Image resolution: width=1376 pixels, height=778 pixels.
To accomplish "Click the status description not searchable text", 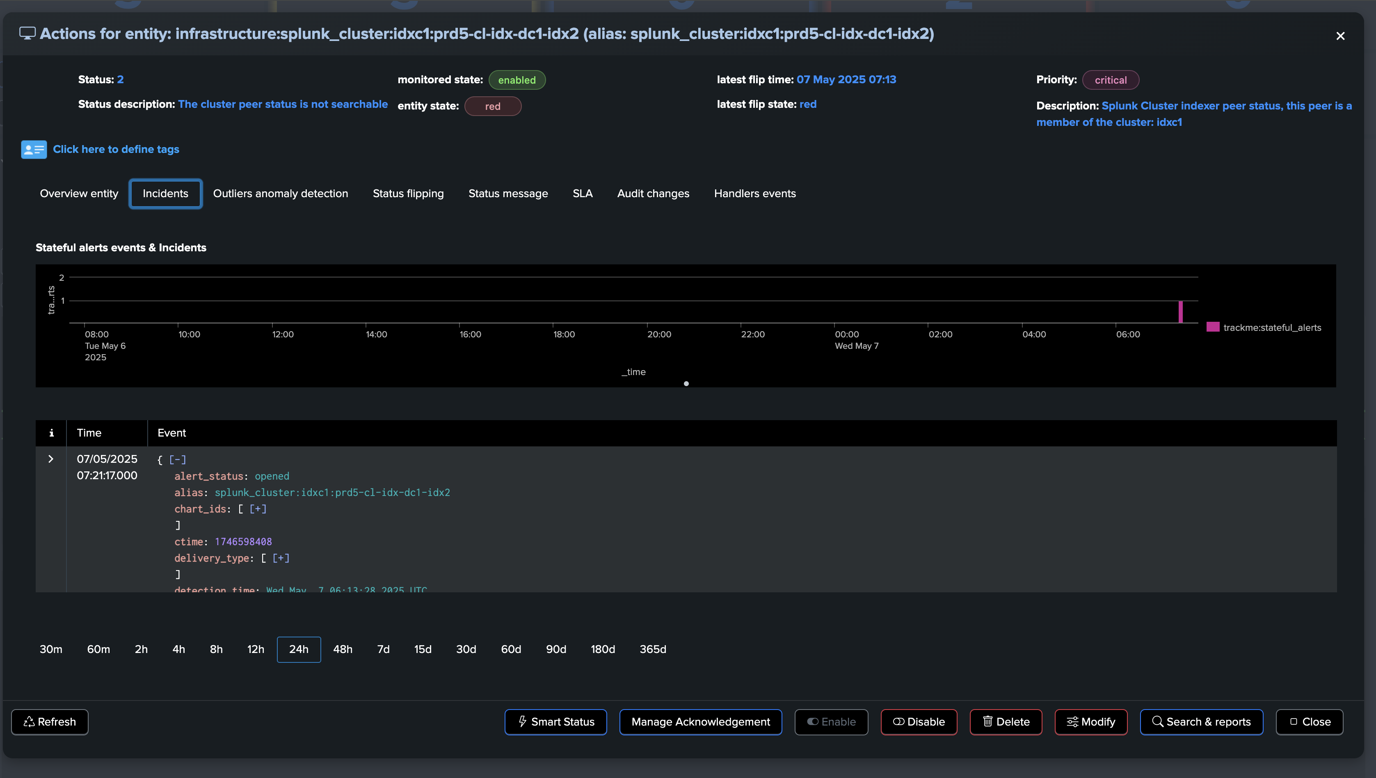I will coord(282,104).
